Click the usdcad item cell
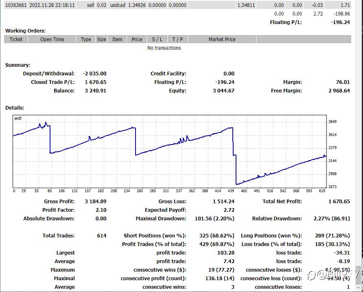This screenshot has height=292, width=363. (118, 5)
